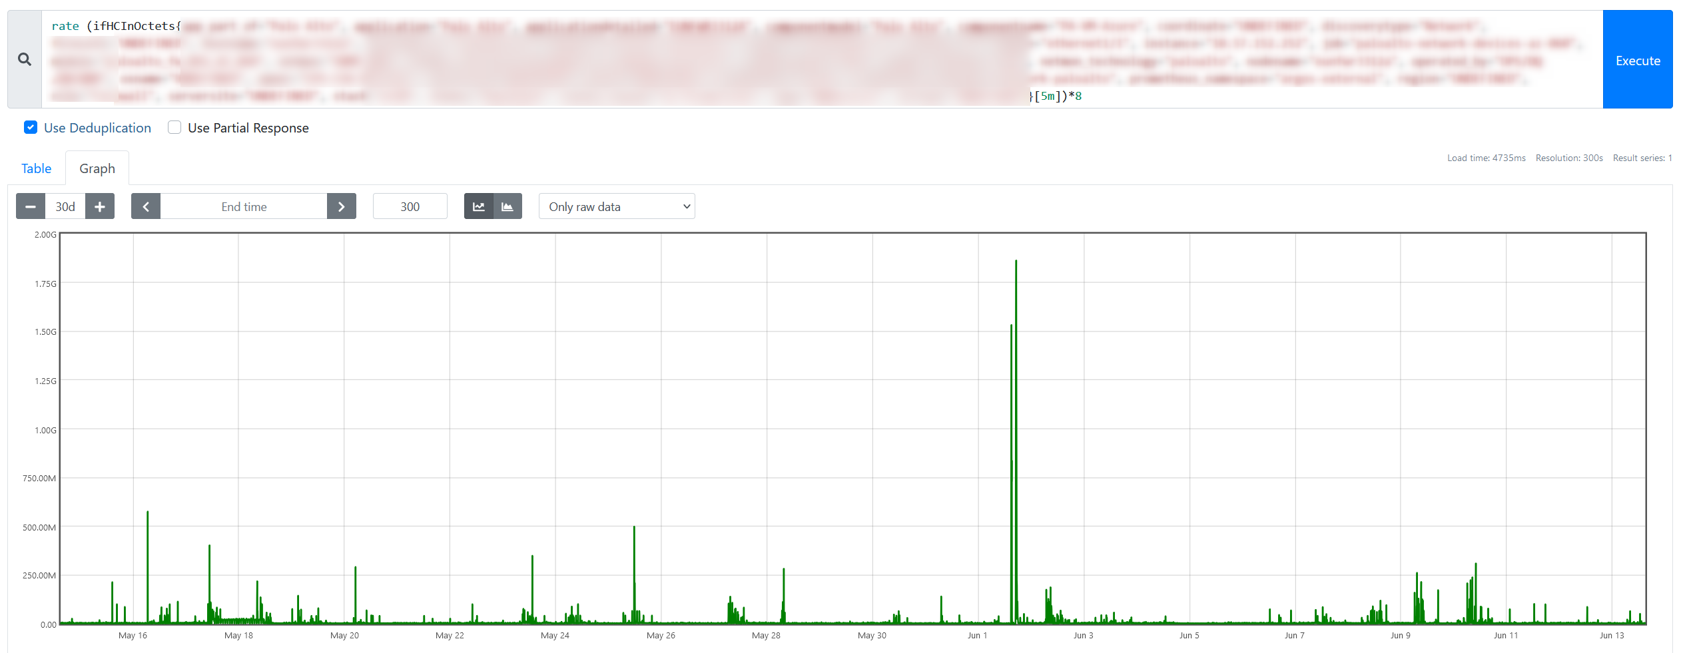Click the End time input field
The image size is (1683, 653).
pos(244,206)
